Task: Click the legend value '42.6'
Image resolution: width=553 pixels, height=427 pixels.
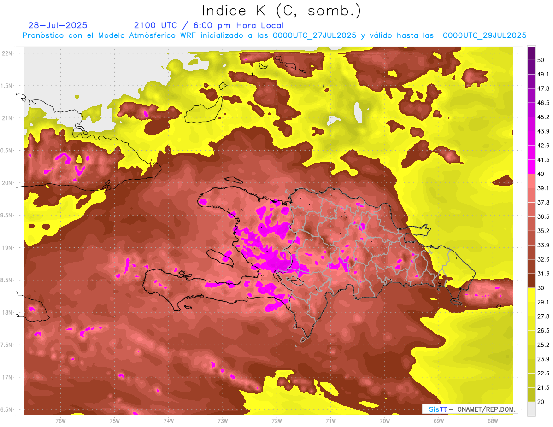Action: (x=544, y=146)
